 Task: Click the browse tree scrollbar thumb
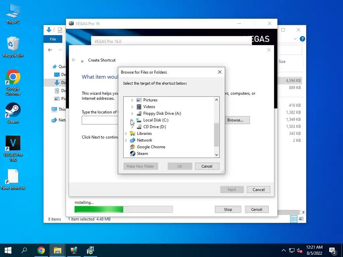217,135
